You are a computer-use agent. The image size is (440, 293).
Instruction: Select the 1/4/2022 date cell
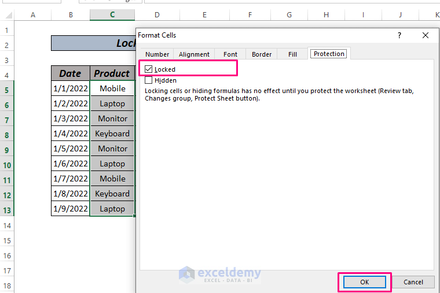[x=71, y=133]
